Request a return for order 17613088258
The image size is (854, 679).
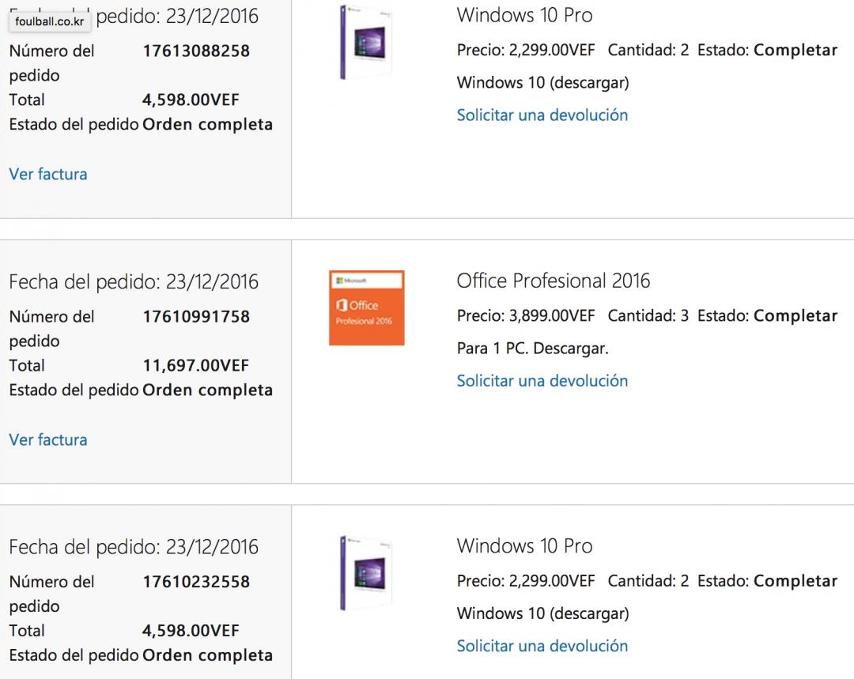pyautogui.click(x=542, y=115)
